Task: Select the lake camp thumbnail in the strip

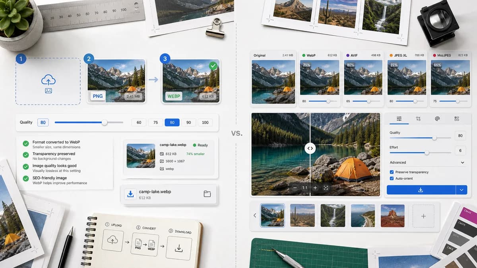Action: point(272,216)
